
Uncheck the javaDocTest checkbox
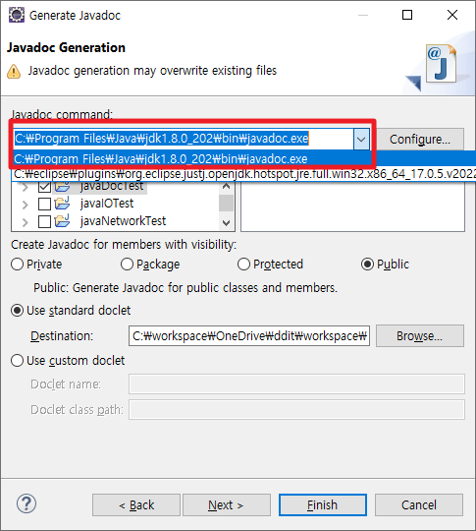point(44,187)
